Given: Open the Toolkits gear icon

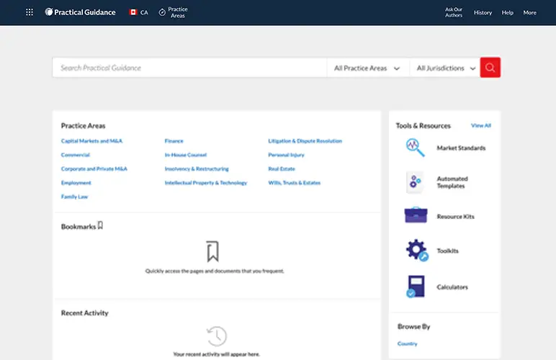Looking at the screenshot, I should (x=416, y=251).
